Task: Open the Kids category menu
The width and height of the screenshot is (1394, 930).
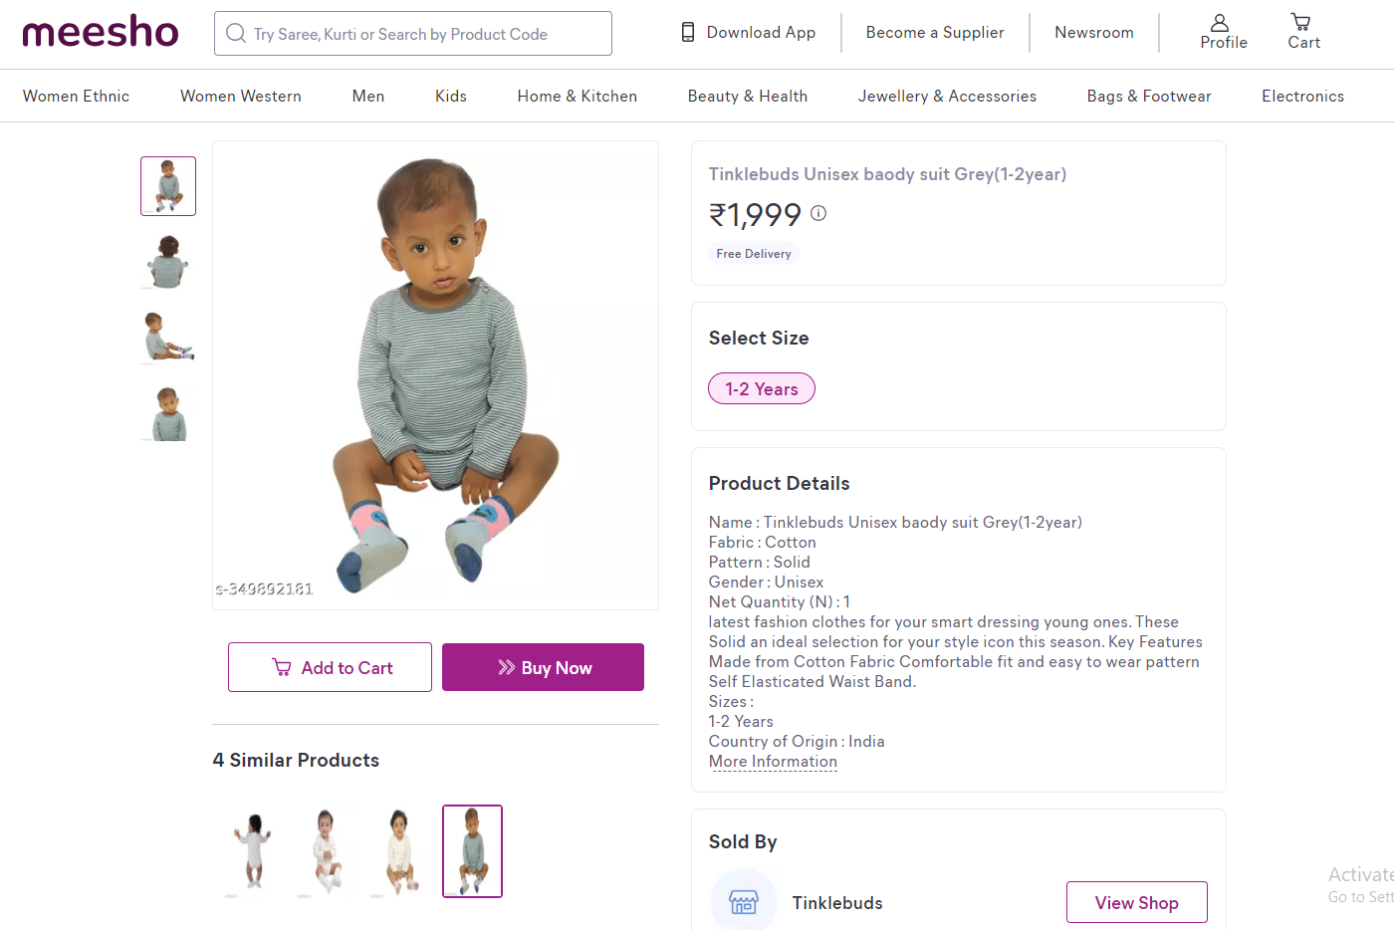Action: (x=451, y=97)
